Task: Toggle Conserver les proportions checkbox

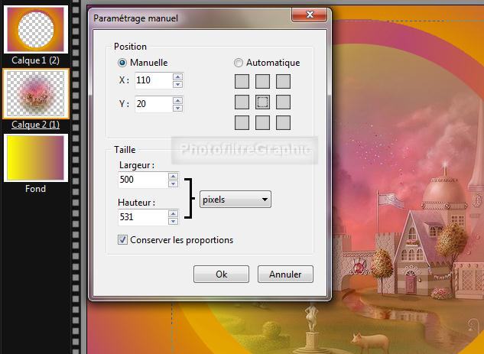Action: pos(124,240)
